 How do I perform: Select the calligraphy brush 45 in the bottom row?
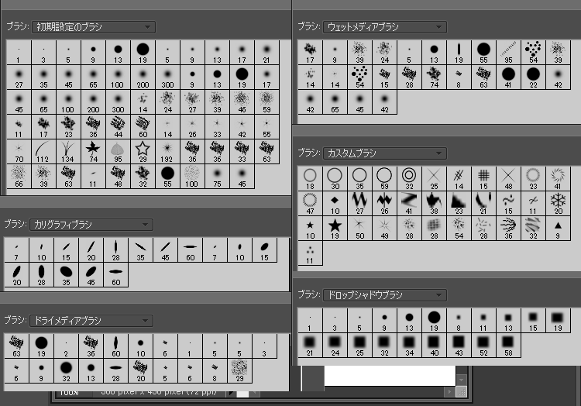tap(91, 275)
